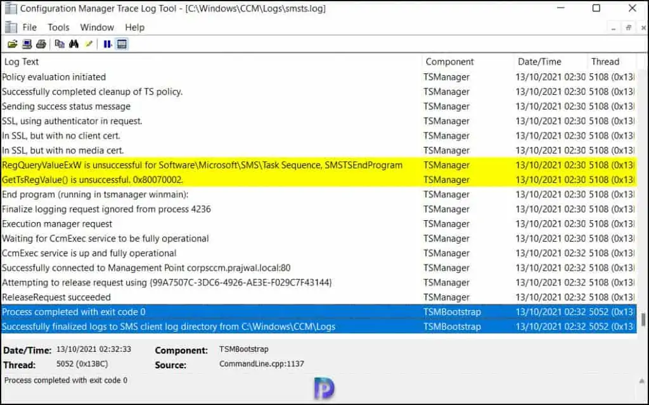Click the document icon beside File menu
Viewport: 649px width, 405px height.
pyautogui.click(x=11, y=27)
